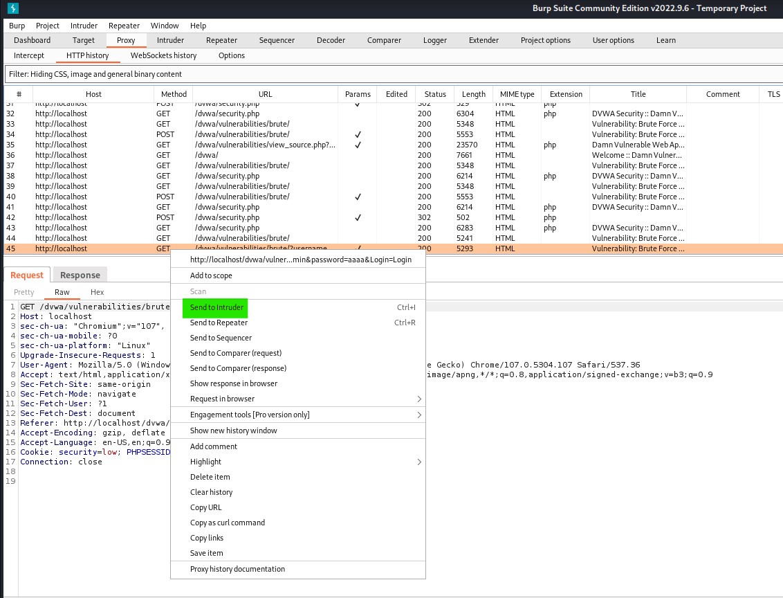Switch to the Extender tab
This screenshot has width=783, height=598.
point(484,40)
